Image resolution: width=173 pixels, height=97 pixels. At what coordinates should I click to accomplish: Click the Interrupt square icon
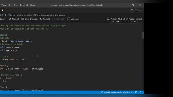click(54, 19)
